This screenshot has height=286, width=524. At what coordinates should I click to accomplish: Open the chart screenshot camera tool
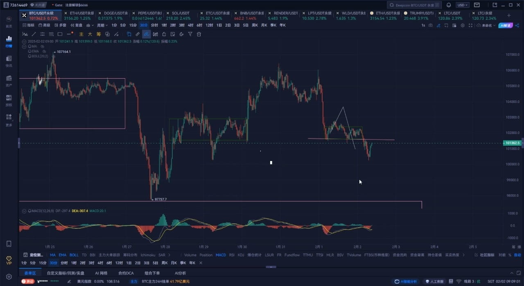click(430, 25)
